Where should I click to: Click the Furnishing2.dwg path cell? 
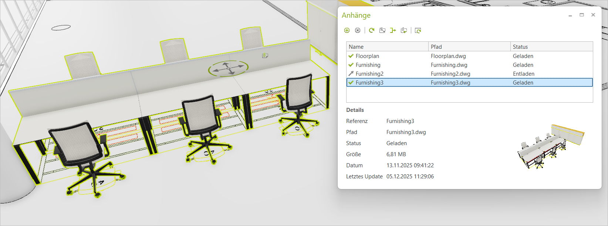tap(450, 74)
